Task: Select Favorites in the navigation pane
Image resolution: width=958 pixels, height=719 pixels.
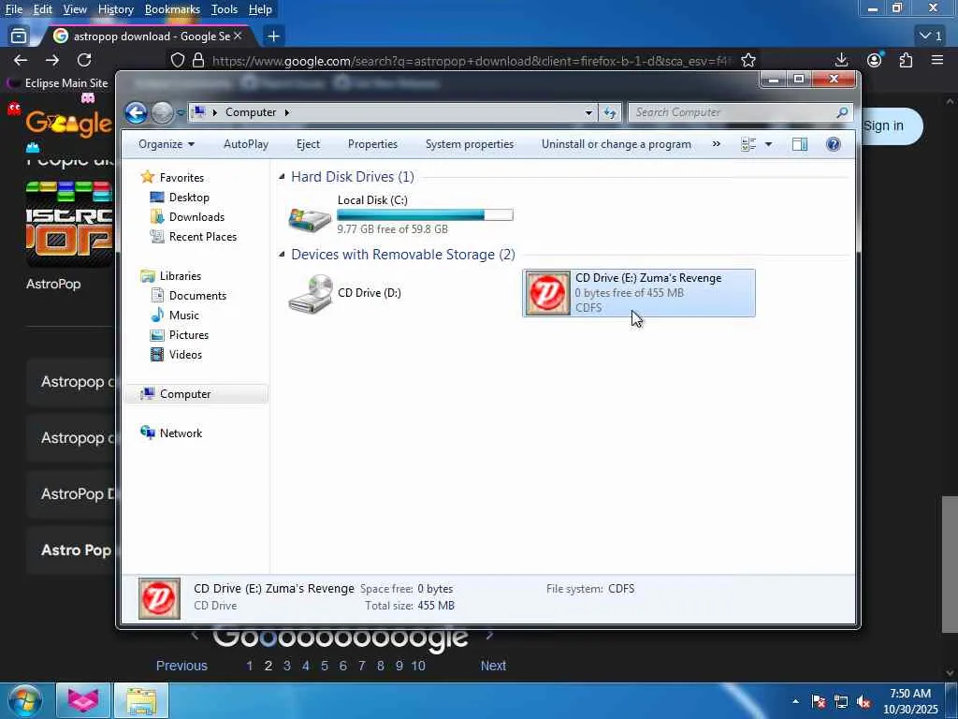Action: 181,178
